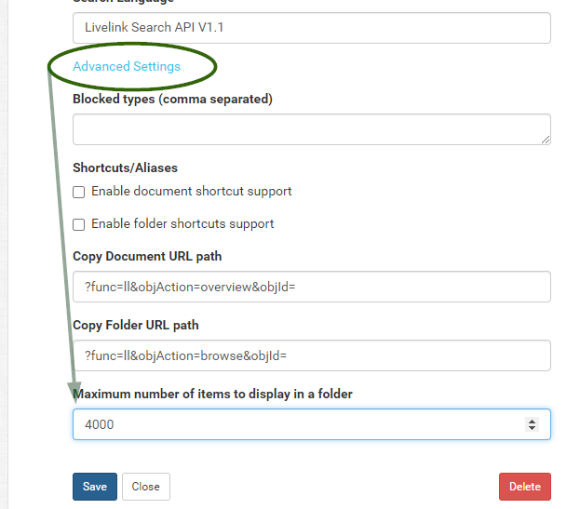Click the 'Copy Folder URL path' label
The height and width of the screenshot is (509, 580).
136,325
